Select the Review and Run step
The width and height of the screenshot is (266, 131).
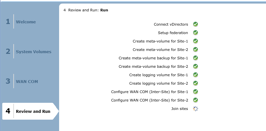point(33,112)
